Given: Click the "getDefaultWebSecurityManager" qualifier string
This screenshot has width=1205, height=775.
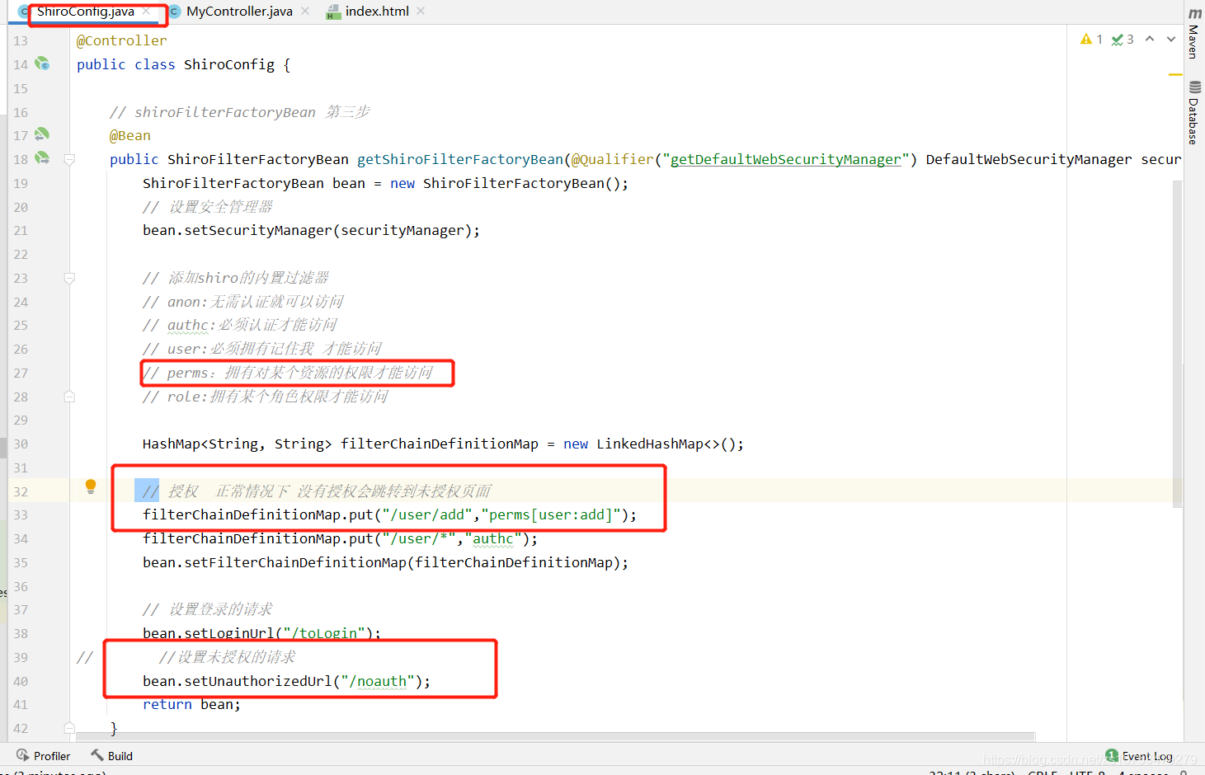Looking at the screenshot, I should pos(785,159).
